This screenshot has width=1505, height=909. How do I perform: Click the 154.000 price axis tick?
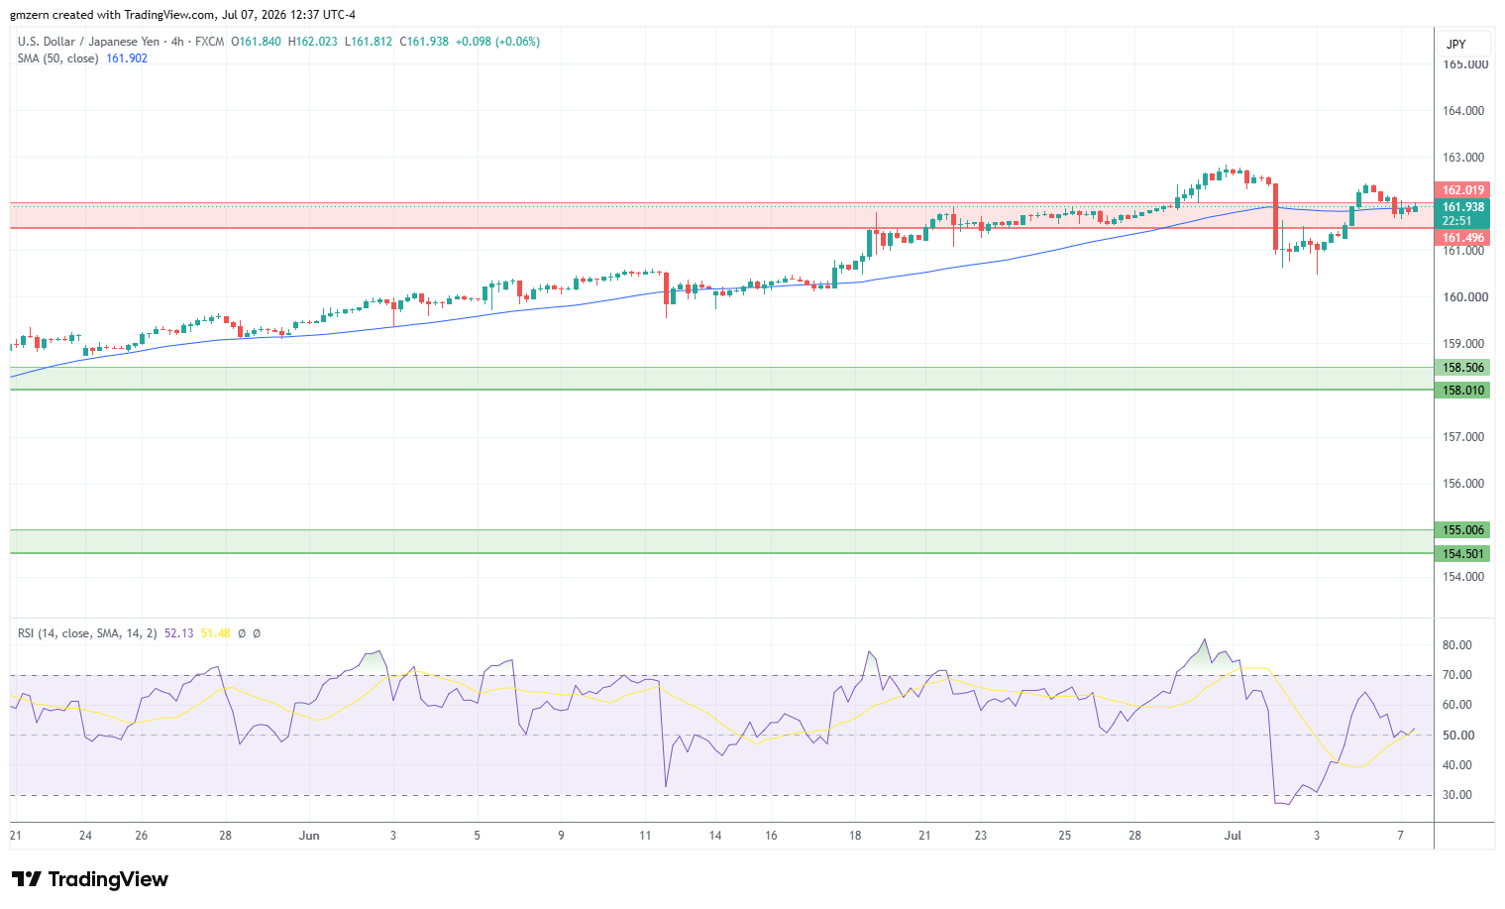(1463, 577)
